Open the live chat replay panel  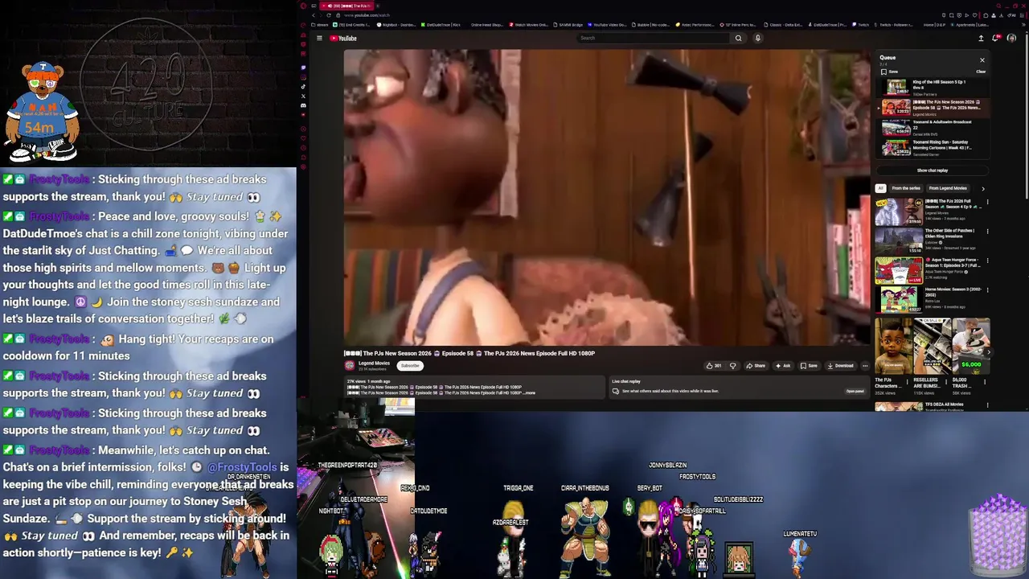pyautogui.click(x=855, y=391)
